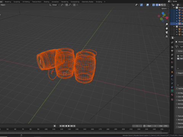Open the World properties tab
The image size is (183, 137).
[172, 62]
